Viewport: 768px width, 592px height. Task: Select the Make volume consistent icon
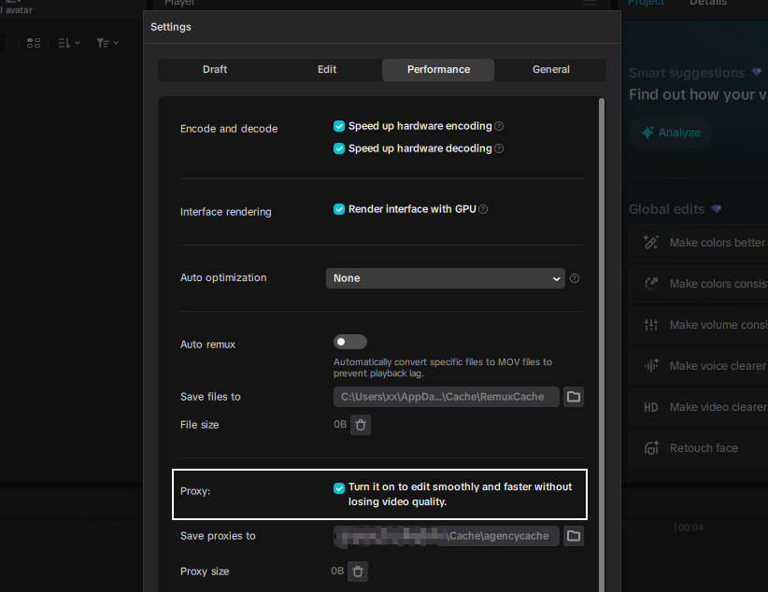coord(650,325)
